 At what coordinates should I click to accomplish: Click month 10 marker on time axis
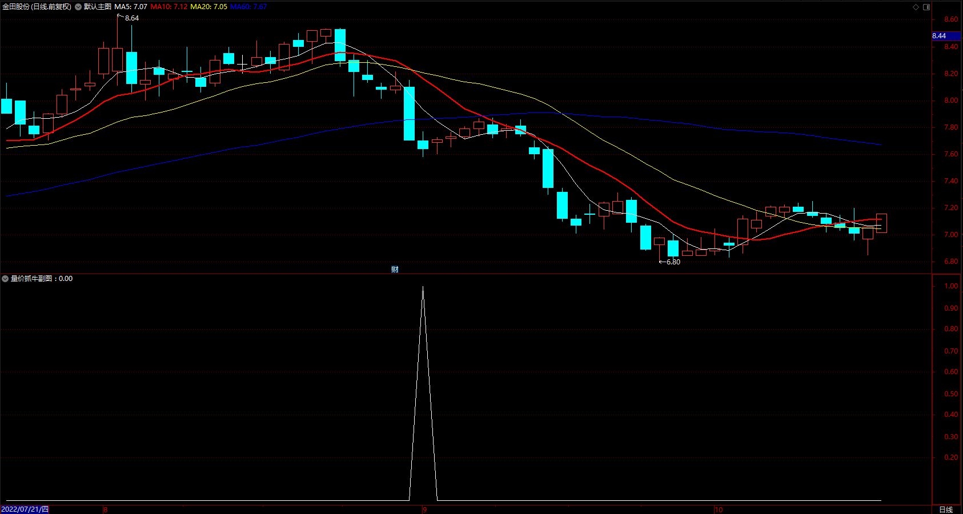[x=719, y=510]
